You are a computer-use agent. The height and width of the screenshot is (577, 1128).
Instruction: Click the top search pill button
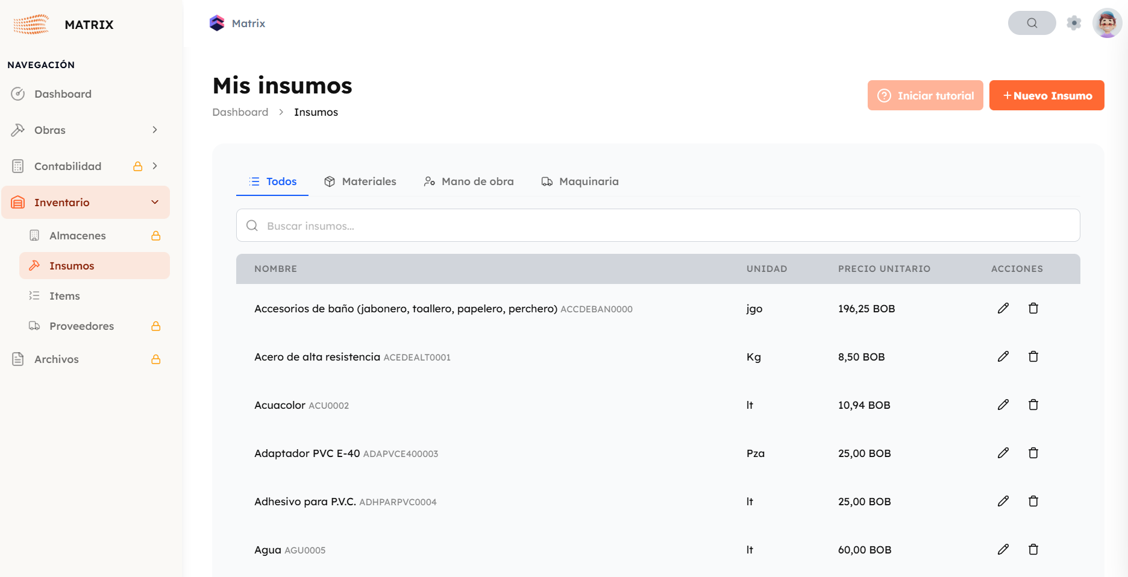[1032, 23]
